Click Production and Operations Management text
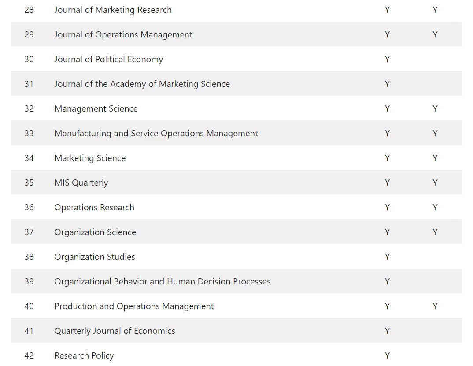The image size is (473, 366). 134,306
